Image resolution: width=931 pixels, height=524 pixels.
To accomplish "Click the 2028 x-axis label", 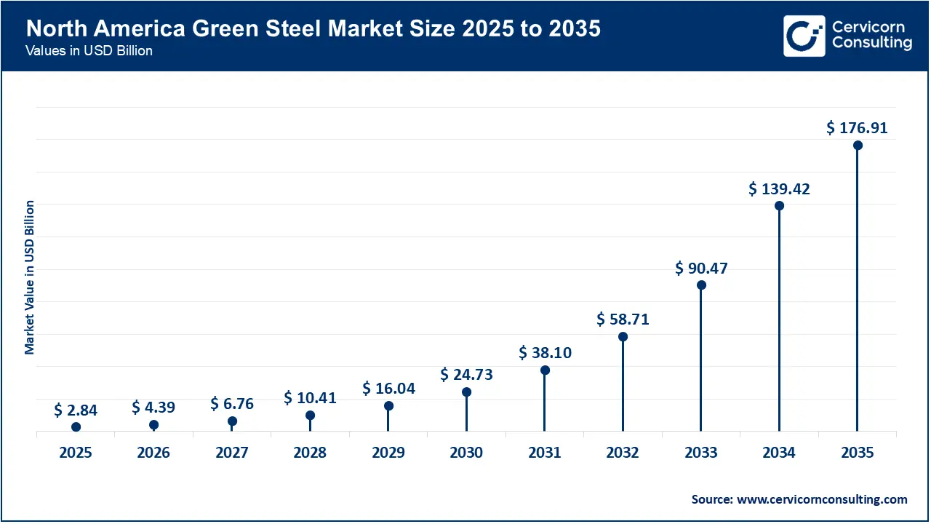I will click(x=310, y=453).
